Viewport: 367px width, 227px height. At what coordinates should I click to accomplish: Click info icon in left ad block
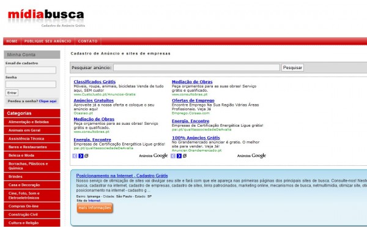(x=86, y=155)
